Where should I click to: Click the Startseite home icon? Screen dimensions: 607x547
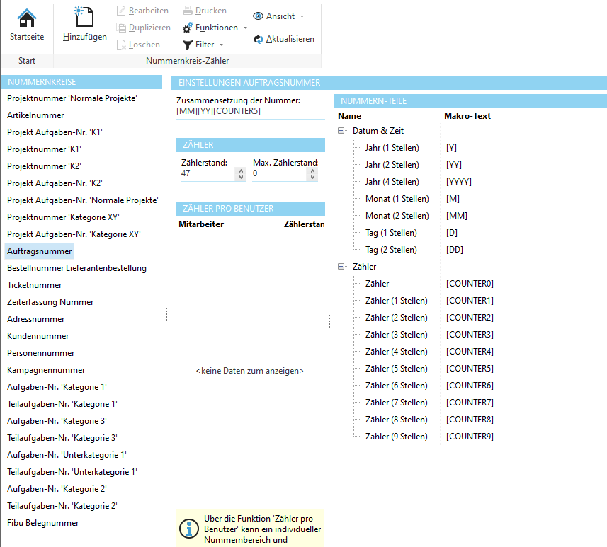point(27,18)
